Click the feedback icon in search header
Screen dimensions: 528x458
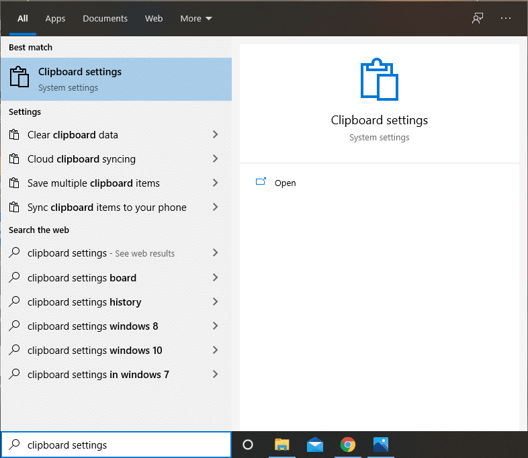point(478,19)
